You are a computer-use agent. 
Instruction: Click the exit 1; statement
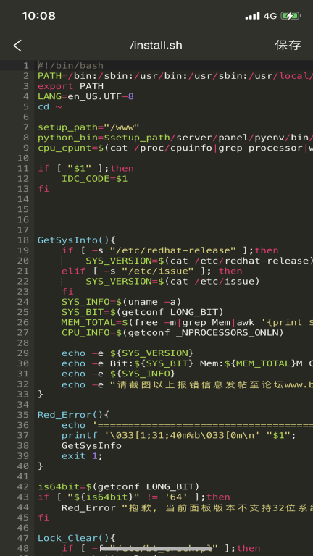pyautogui.click(x=82, y=455)
